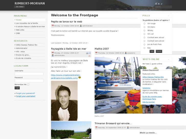Viewport: 186px width, 139px height.
Task: Select Jus de fruits frais option
Action: point(144,44)
